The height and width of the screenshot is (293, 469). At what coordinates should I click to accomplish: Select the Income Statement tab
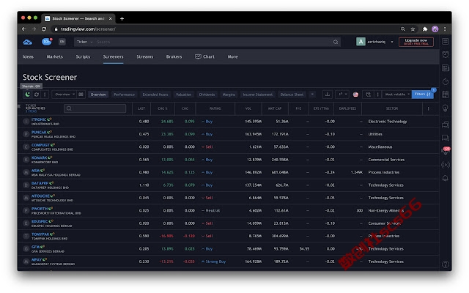257,94
